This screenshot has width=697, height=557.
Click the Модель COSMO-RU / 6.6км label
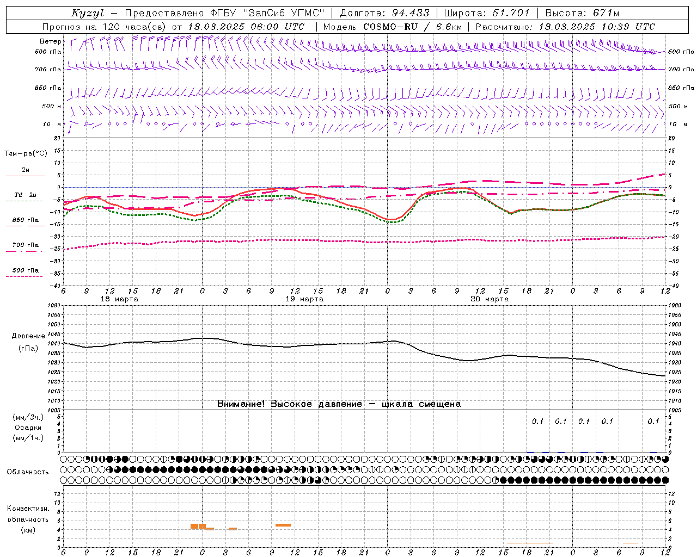tap(393, 27)
